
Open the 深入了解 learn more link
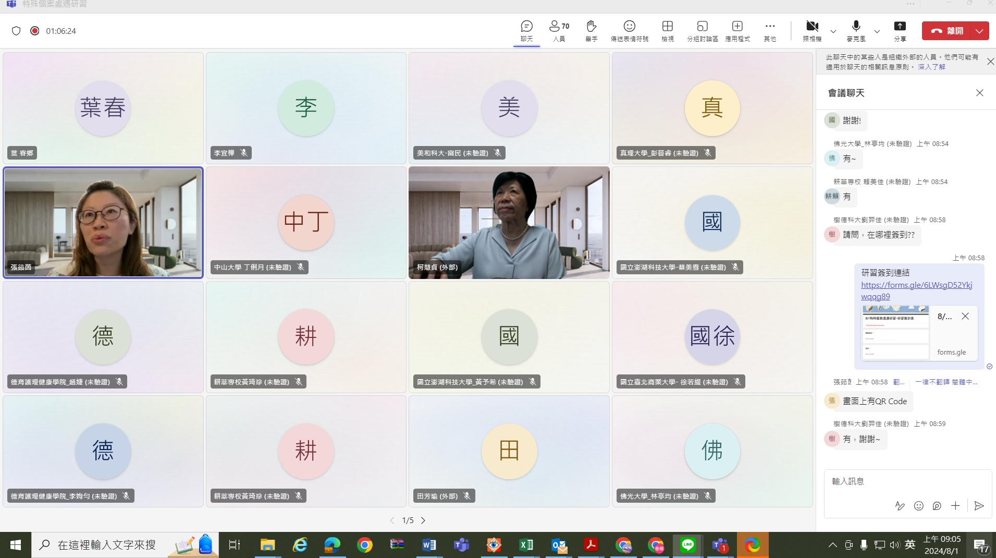931,67
